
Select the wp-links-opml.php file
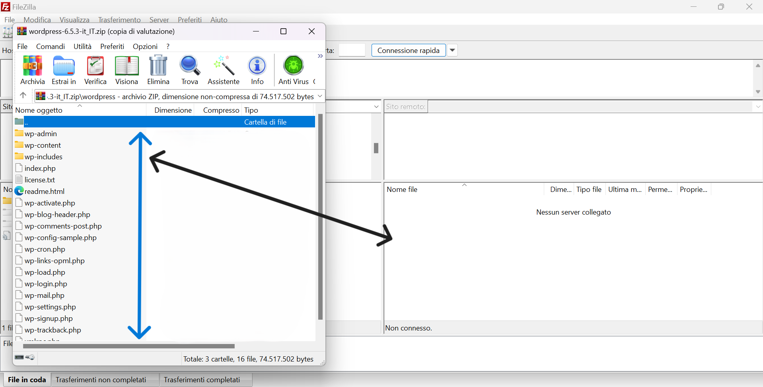click(54, 261)
